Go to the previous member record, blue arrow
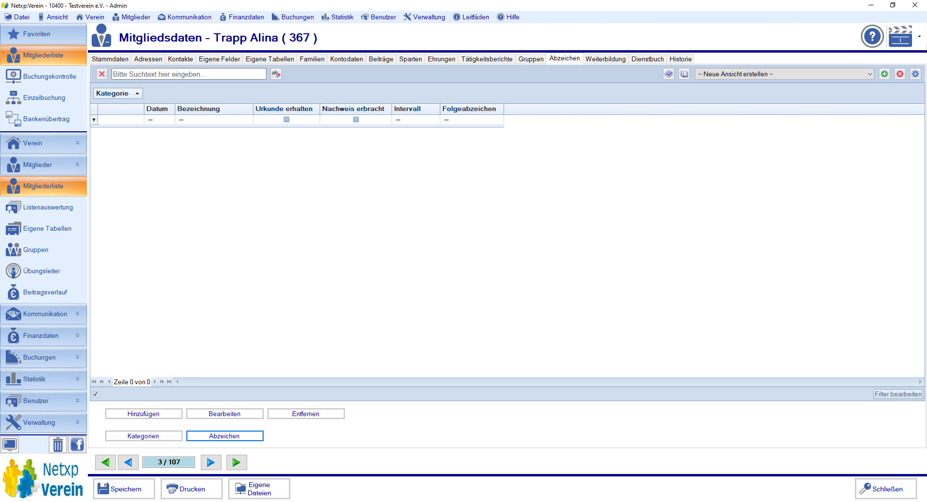 pyautogui.click(x=128, y=462)
